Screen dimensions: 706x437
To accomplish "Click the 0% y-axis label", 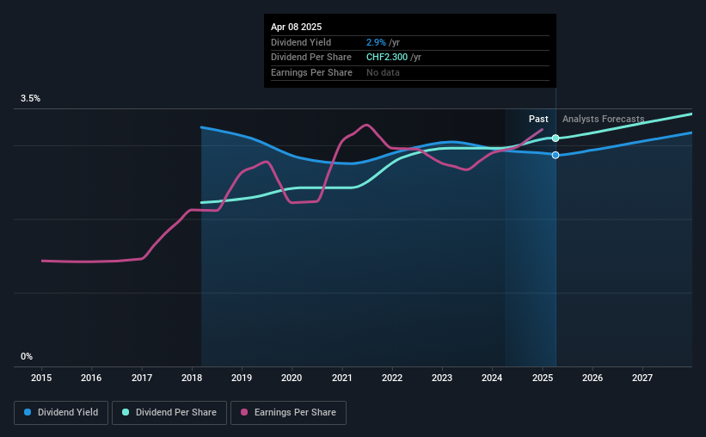I will pos(27,356).
